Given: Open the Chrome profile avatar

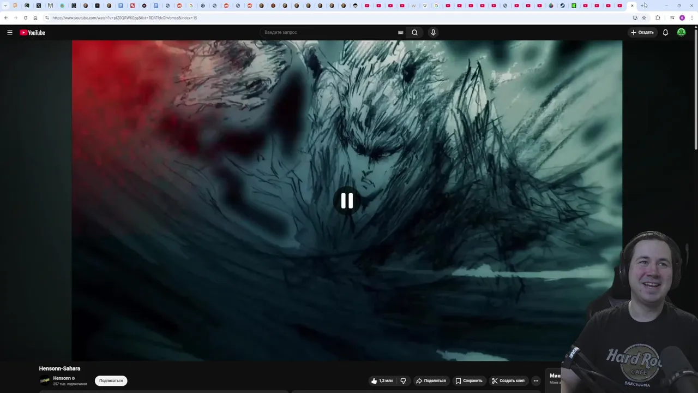Looking at the screenshot, I should 682,17.
